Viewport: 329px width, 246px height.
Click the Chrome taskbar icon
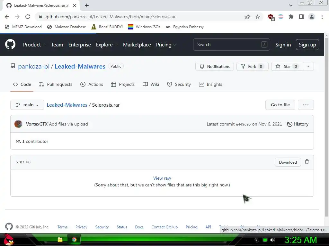tap(74, 240)
